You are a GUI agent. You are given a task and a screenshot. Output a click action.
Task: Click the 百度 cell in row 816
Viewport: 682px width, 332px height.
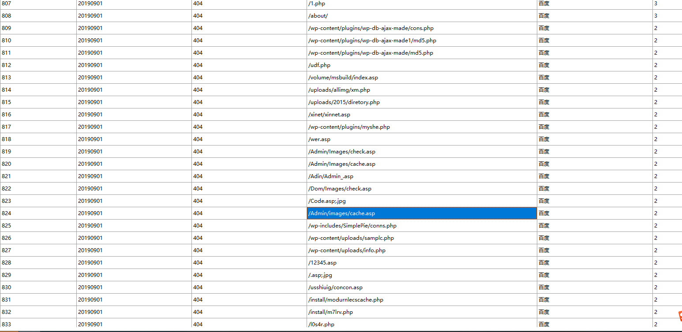[x=595, y=115]
